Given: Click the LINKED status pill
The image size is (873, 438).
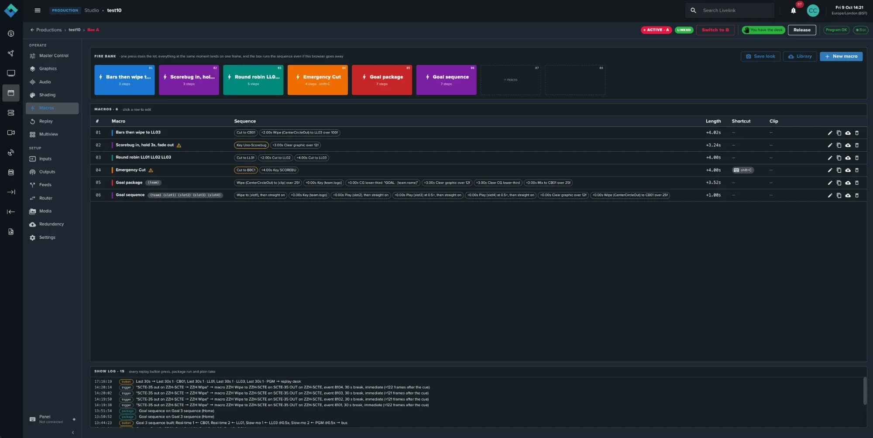Looking at the screenshot, I should pos(684,30).
